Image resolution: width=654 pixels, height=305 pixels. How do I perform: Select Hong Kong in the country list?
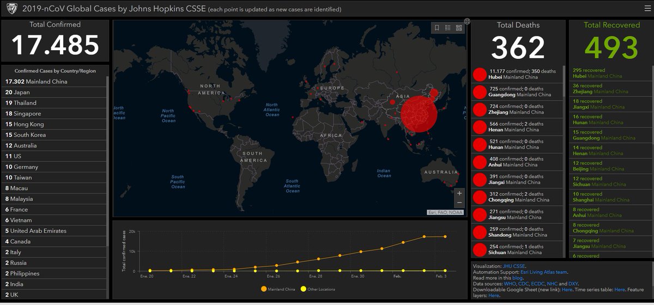53,124
